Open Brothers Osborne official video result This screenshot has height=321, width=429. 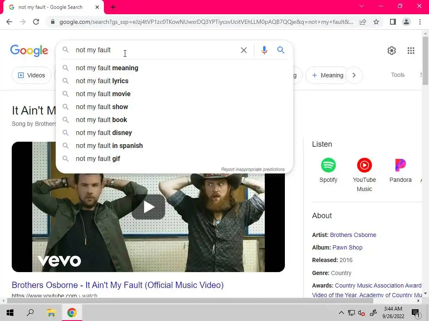(118, 285)
